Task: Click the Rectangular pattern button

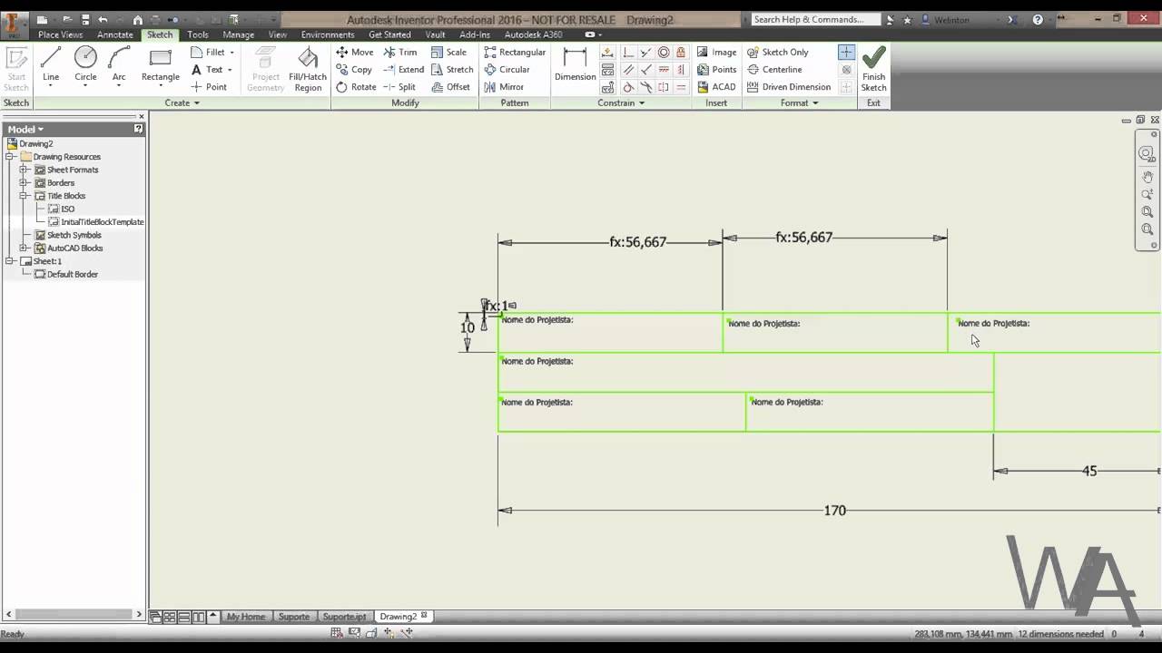Action: point(515,52)
